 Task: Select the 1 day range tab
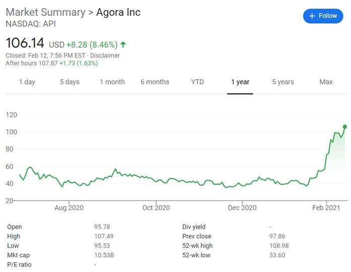tap(27, 82)
